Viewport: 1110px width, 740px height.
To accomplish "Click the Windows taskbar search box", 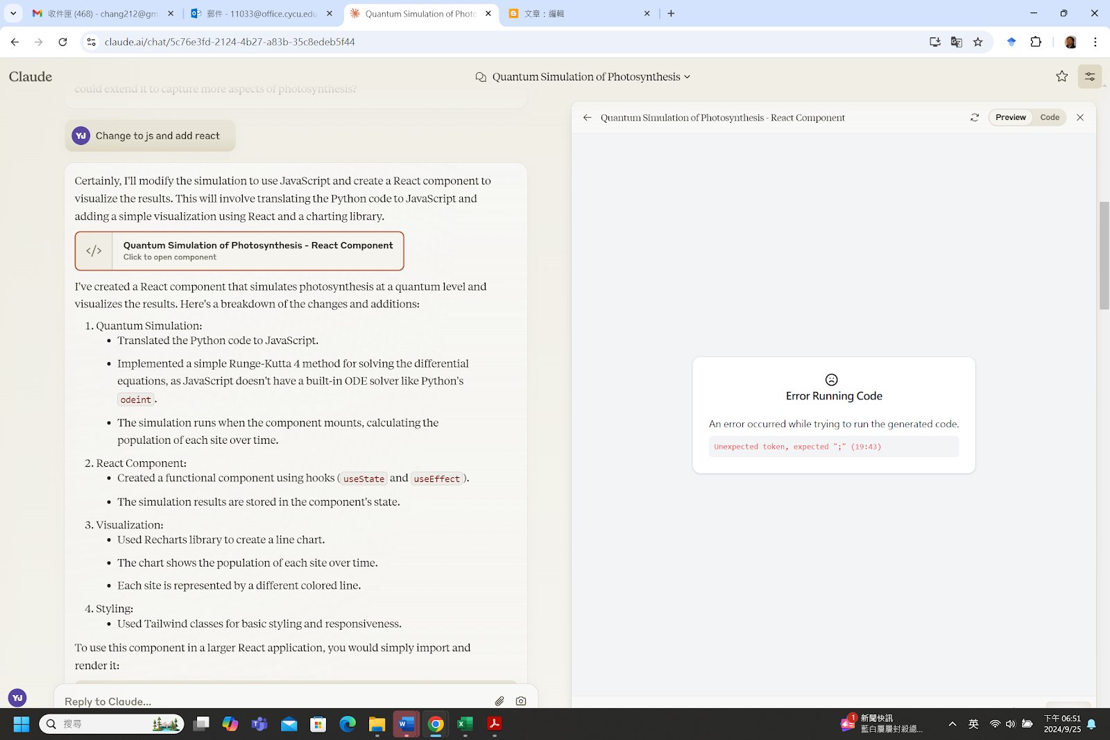I will 112,724.
